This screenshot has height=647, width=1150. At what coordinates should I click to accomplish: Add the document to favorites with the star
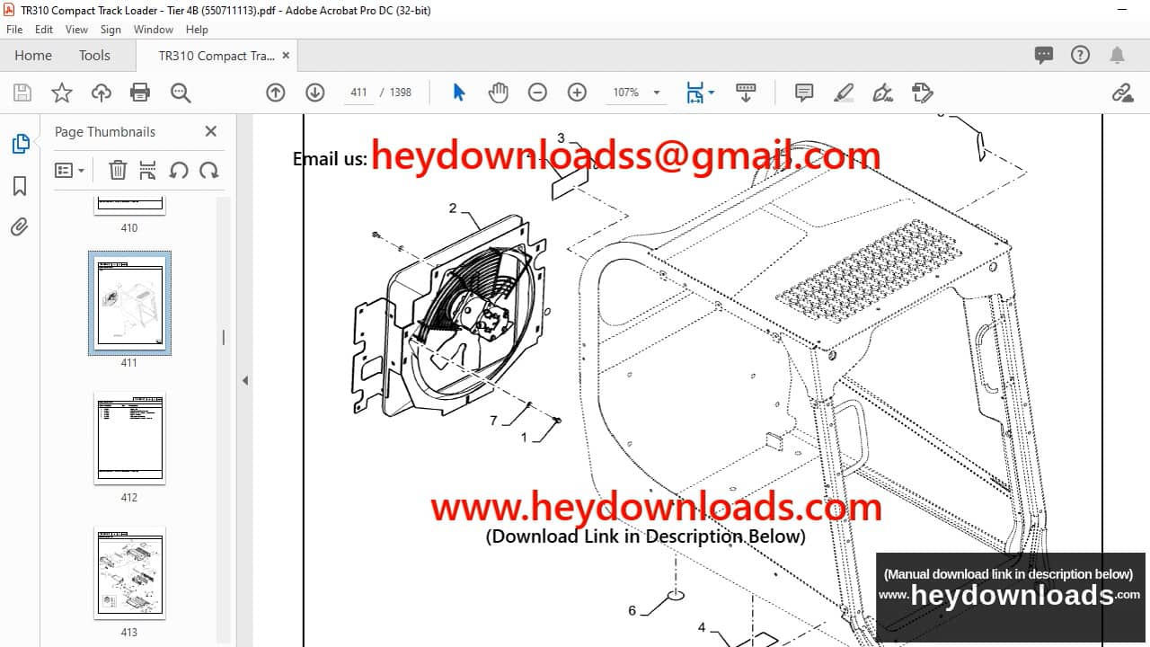61,93
